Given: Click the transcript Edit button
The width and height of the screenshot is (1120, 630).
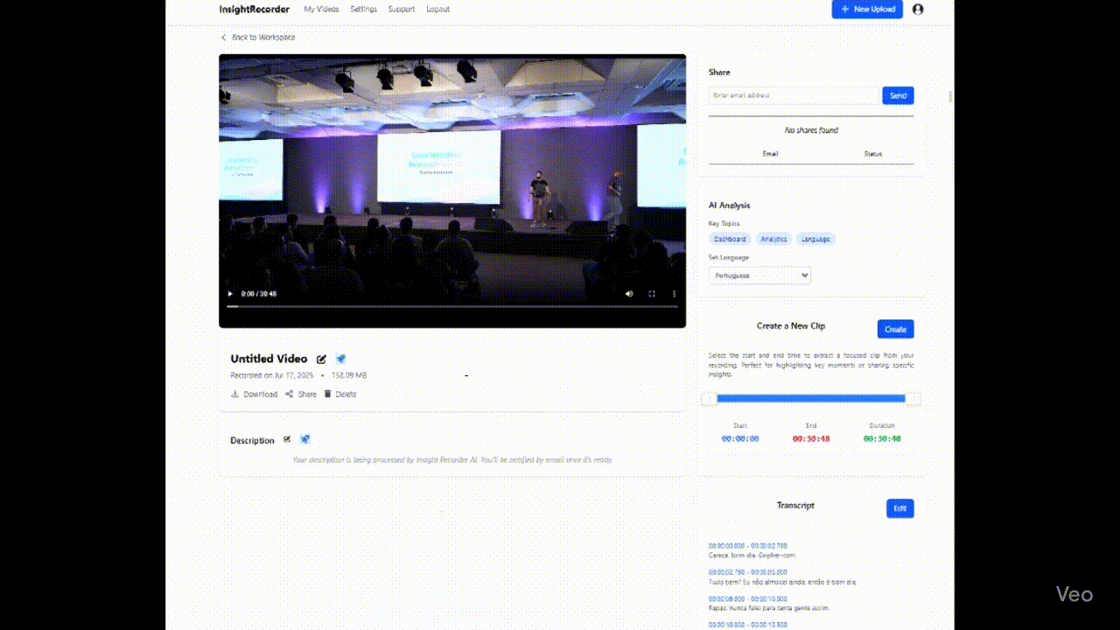Looking at the screenshot, I should tap(899, 508).
